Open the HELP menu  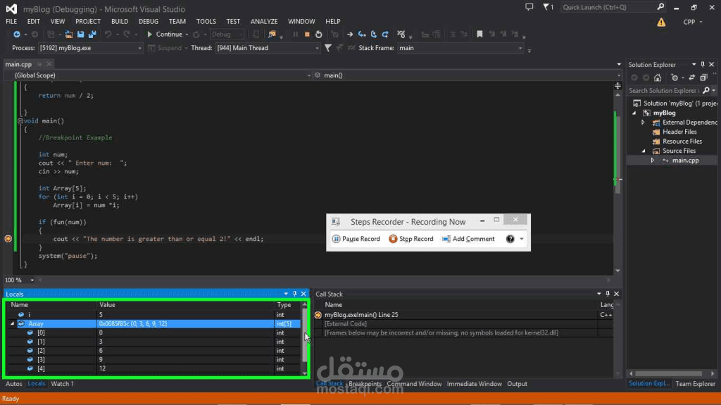[333, 22]
